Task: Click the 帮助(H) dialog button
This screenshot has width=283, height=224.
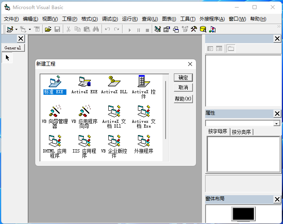Action: tap(183, 99)
